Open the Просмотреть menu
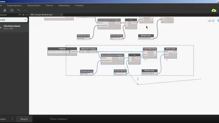The height and width of the screenshot is (123, 219). tap(34, 5)
